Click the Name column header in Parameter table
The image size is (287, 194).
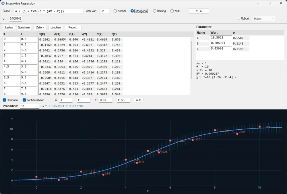[201, 33]
